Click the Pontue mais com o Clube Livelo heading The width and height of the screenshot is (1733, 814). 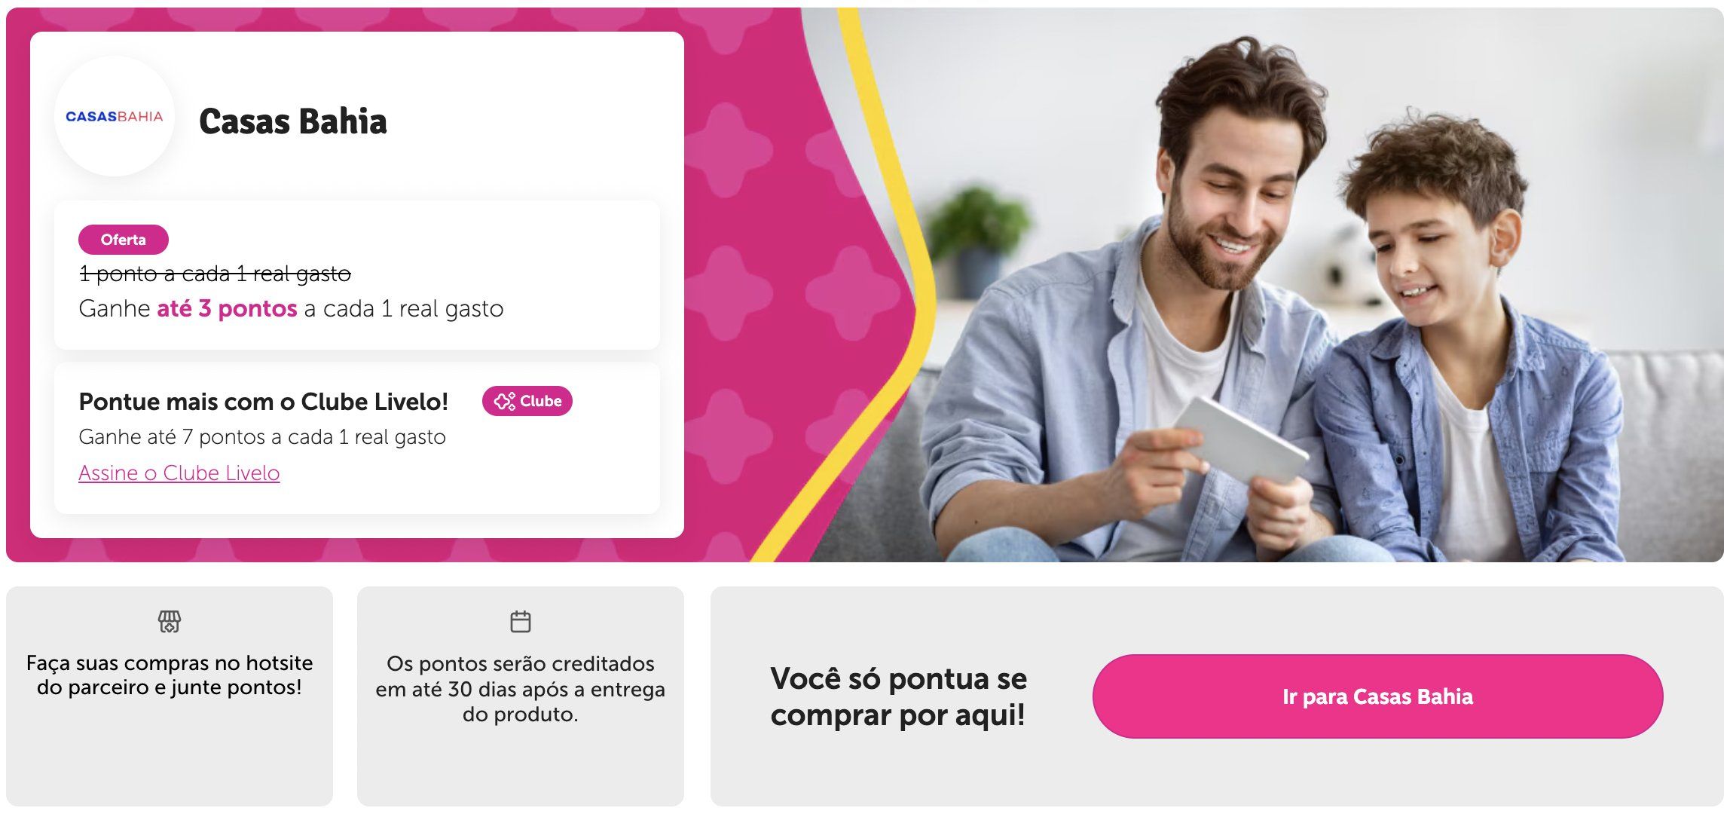264,402
